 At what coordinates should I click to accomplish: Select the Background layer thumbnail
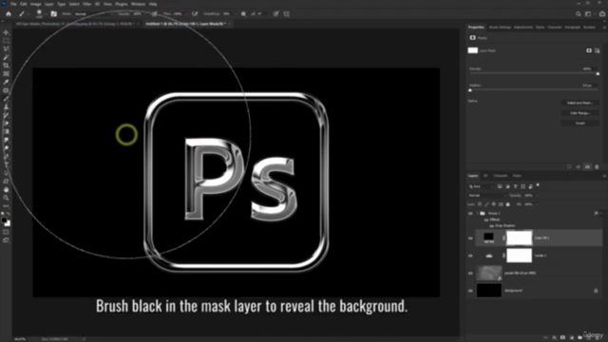pos(489,291)
